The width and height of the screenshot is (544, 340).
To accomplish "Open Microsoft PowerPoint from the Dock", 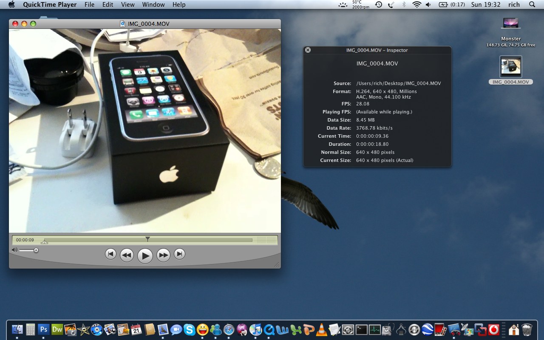I will 309,329.
